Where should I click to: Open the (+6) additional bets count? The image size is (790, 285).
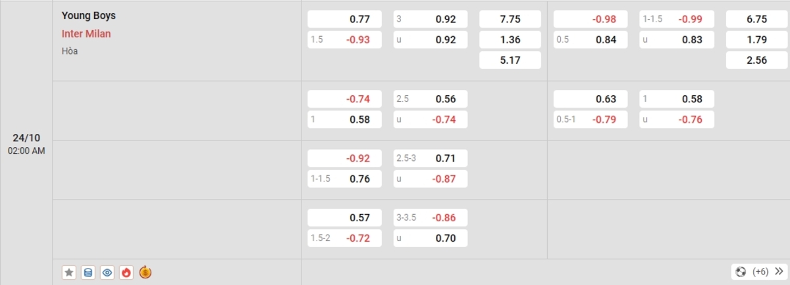760,271
